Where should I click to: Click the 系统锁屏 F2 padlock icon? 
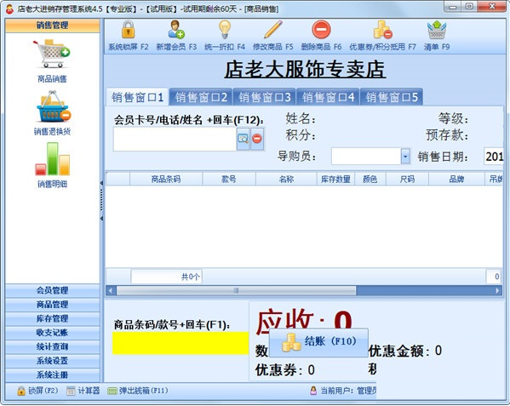(x=129, y=30)
